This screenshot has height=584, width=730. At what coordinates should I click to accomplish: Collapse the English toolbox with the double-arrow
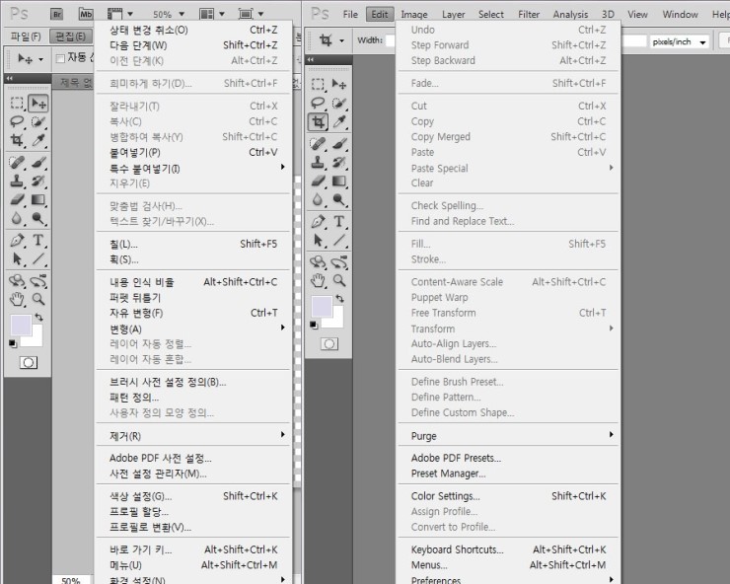tap(311, 59)
